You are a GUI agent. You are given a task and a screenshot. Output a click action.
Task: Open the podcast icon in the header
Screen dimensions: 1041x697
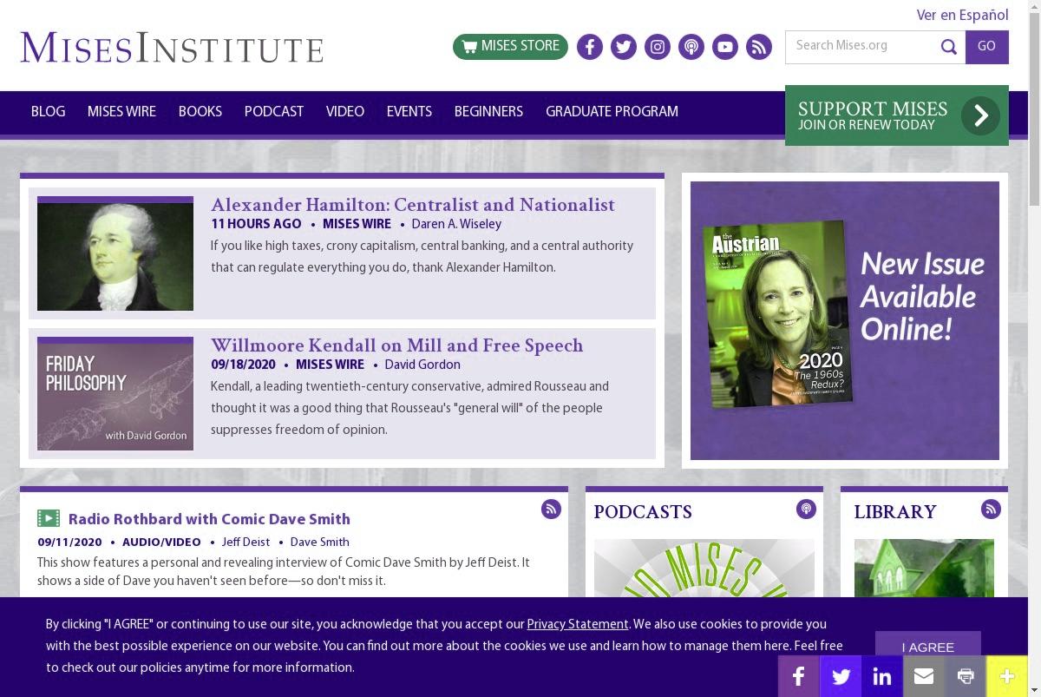pos(691,47)
